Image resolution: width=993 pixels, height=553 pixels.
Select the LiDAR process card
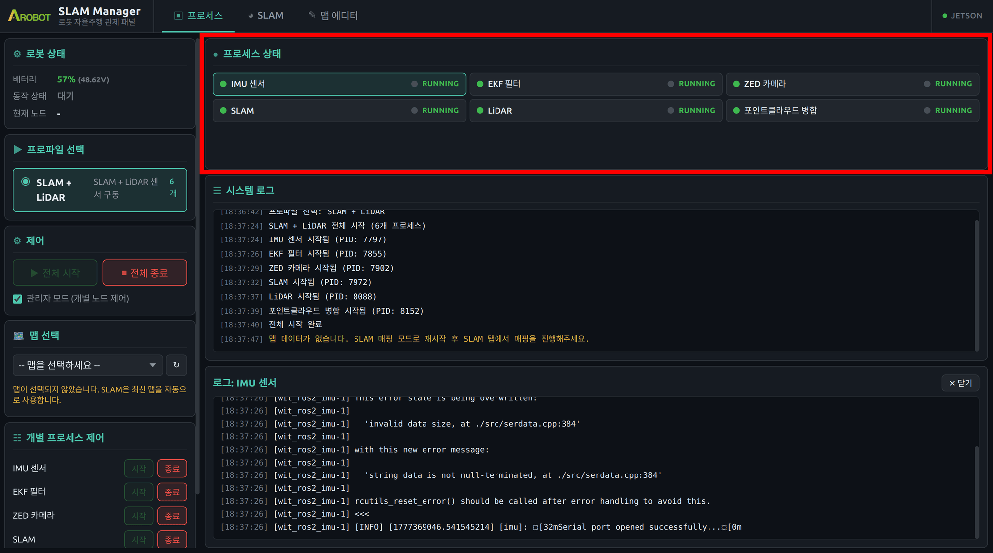pyautogui.click(x=596, y=110)
